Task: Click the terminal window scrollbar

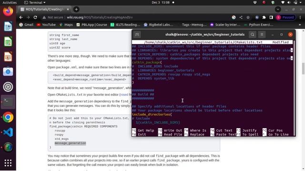Action: 294,88
